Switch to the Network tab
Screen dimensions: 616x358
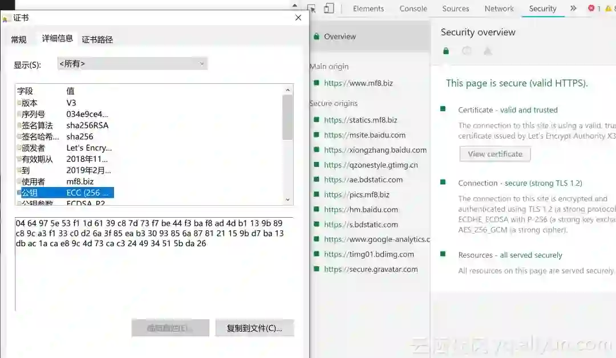(x=499, y=9)
